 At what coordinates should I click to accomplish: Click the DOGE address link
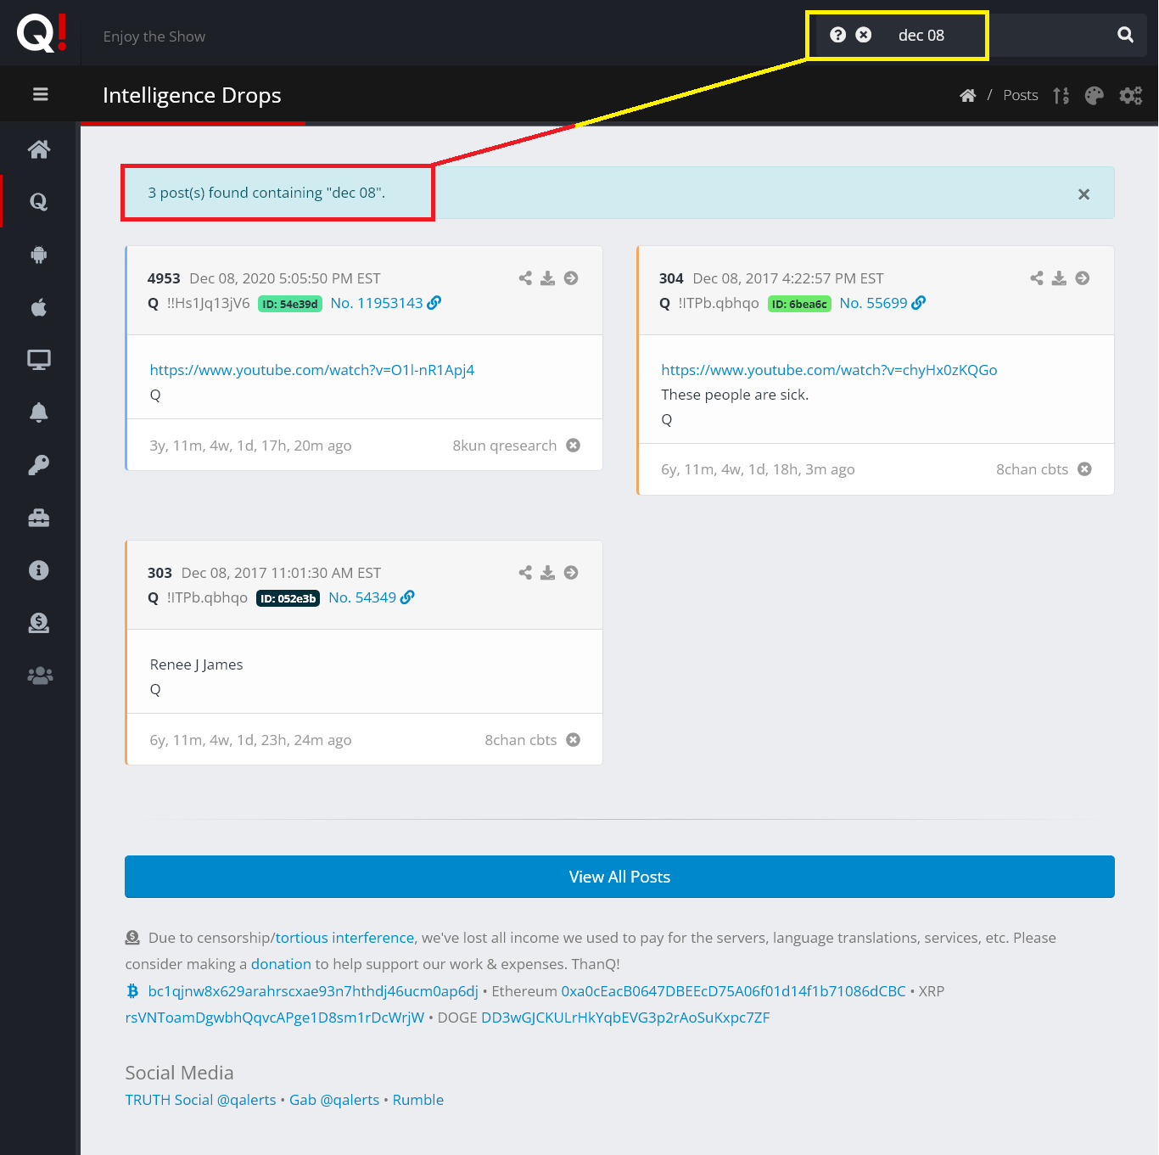click(x=625, y=1018)
